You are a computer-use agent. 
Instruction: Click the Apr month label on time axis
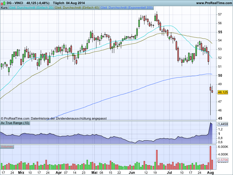coord(59,173)
